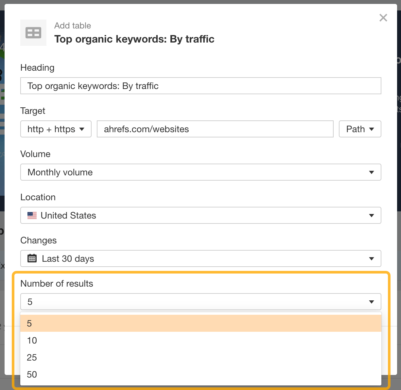Viewport: 401px width, 390px height.
Task: Select 5 from the results list
Action: tap(200, 323)
